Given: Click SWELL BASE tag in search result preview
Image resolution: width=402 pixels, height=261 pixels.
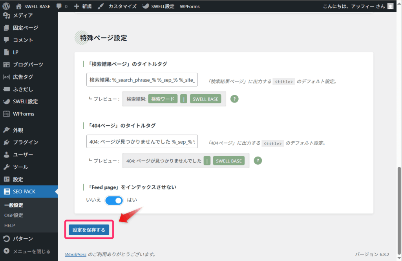Looking at the screenshot, I should pos(205,99).
